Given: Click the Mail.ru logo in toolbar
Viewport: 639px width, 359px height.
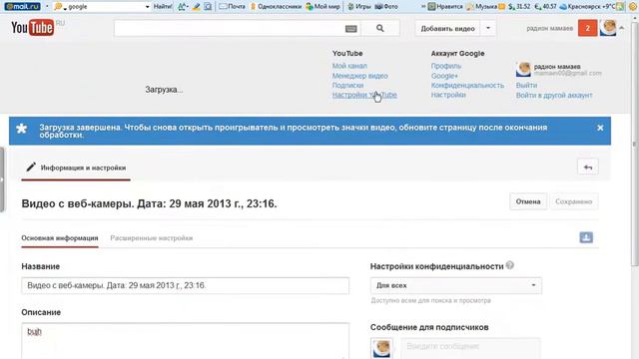Looking at the screenshot, I should click(x=22, y=7).
